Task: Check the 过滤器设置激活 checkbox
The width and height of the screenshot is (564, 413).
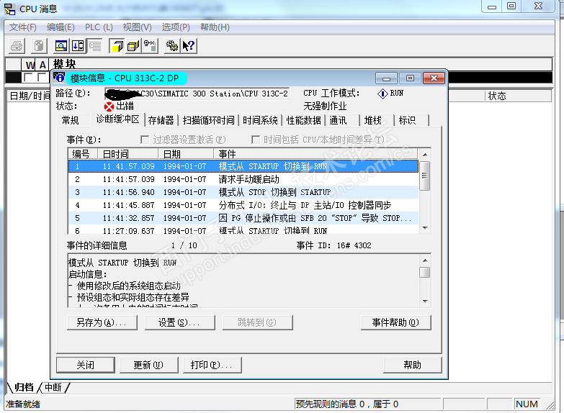Action: (x=145, y=140)
